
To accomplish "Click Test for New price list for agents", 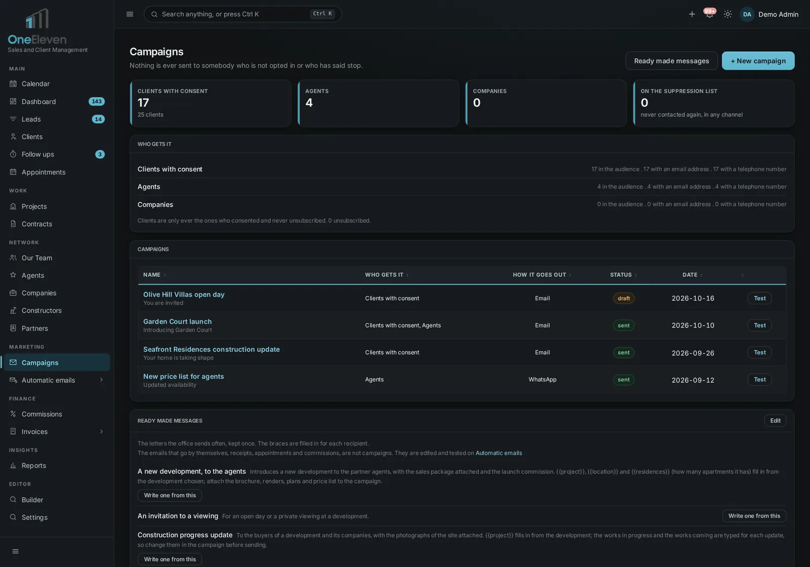I will 759,380.
